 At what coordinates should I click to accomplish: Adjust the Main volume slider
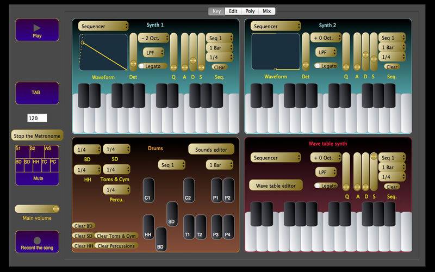click(37, 209)
